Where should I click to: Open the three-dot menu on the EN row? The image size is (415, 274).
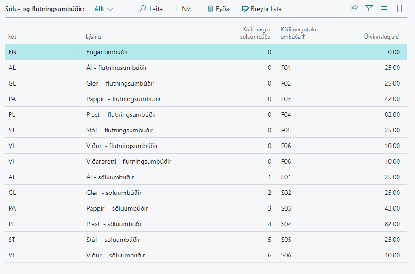[x=74, y=52]
